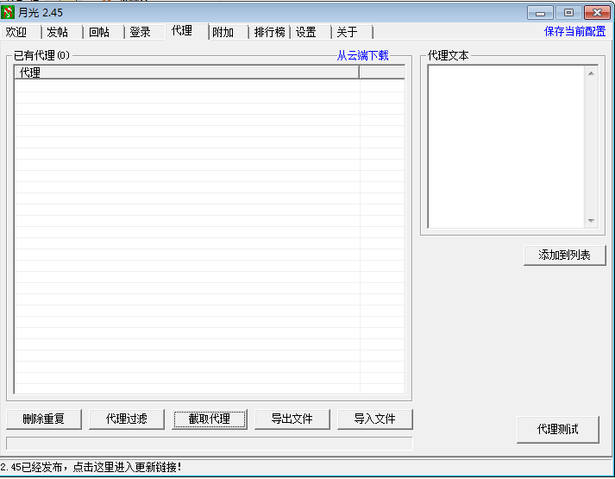This screenshot has width=615, height=479.
Task: Click inside the 代理文本 text area
Action: click(506, 147)
